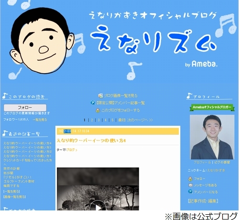Open the post title えなり的ウーバーイーツの使い方4
Image resolution: width=239 pixels, height=220 pixels.
coord(91,141)
